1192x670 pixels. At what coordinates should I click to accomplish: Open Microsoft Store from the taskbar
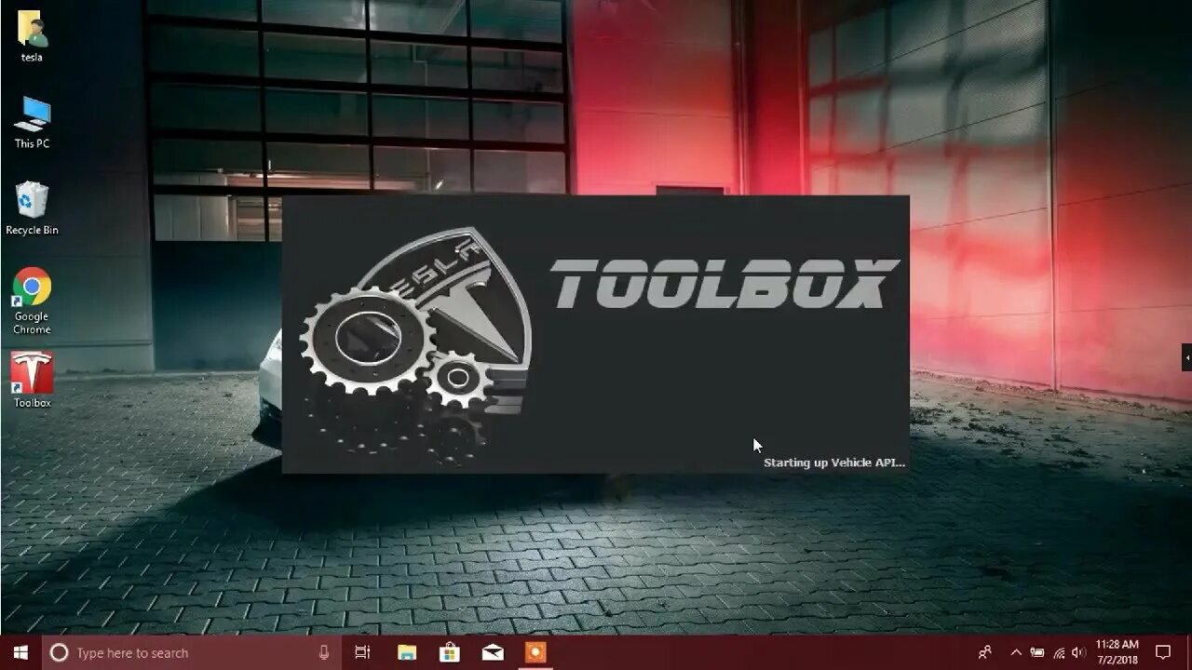tap(449, 652)
